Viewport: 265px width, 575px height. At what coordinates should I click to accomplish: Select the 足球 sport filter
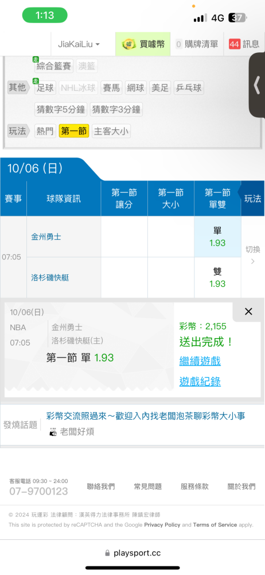(45, 88)
